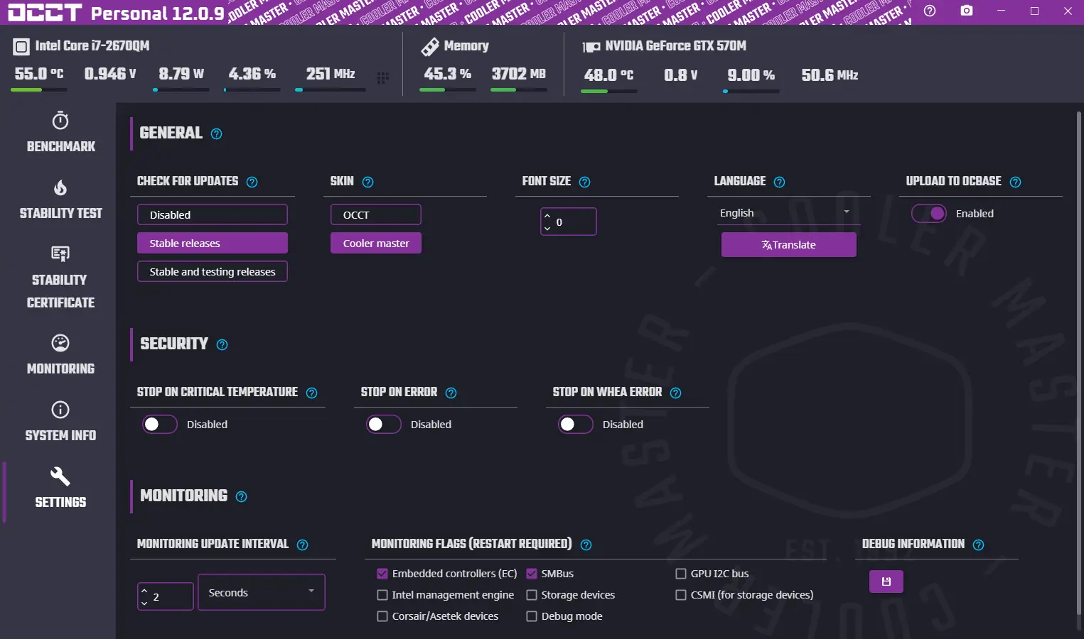Uncheck the SMBus flag

532,574
